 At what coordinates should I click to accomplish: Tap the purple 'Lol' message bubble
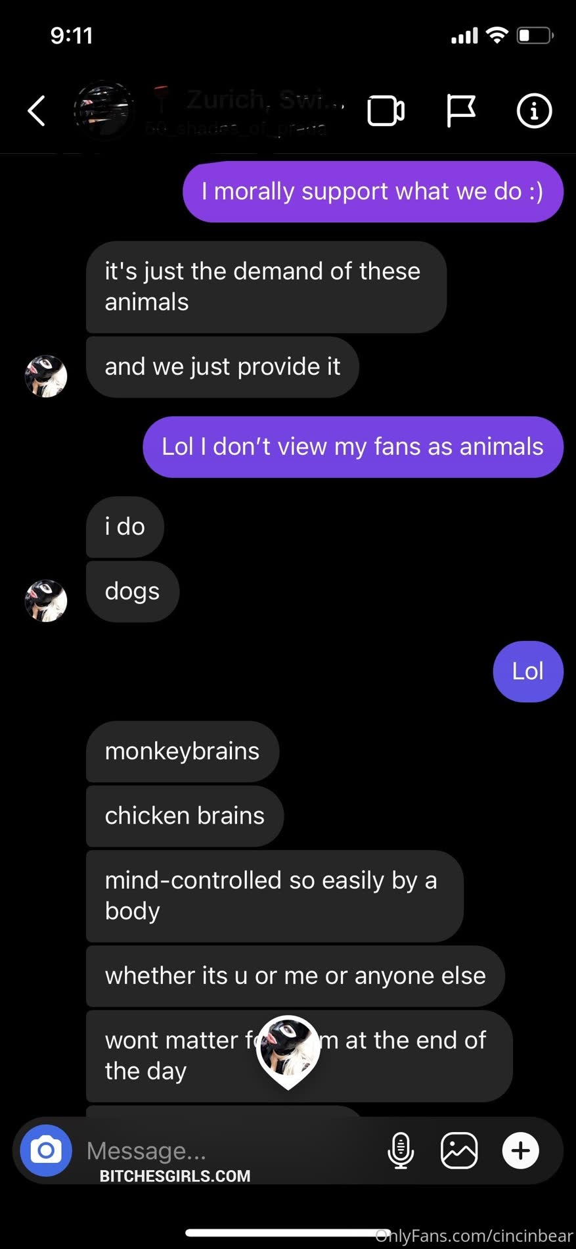click(528, 671)
